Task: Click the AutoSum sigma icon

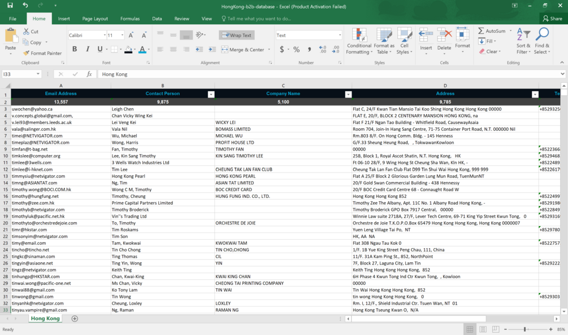Action: click(481, 31)
